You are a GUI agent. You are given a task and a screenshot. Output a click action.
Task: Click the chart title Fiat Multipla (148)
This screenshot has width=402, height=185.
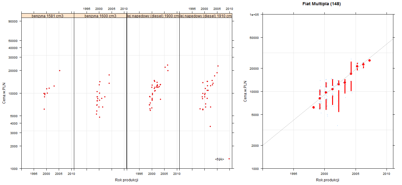[322, 4]
